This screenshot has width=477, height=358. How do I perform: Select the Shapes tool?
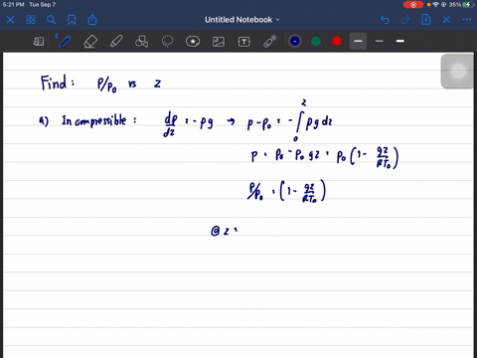coord(141,42)
